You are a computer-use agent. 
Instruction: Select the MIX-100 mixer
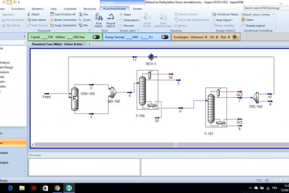113,93
